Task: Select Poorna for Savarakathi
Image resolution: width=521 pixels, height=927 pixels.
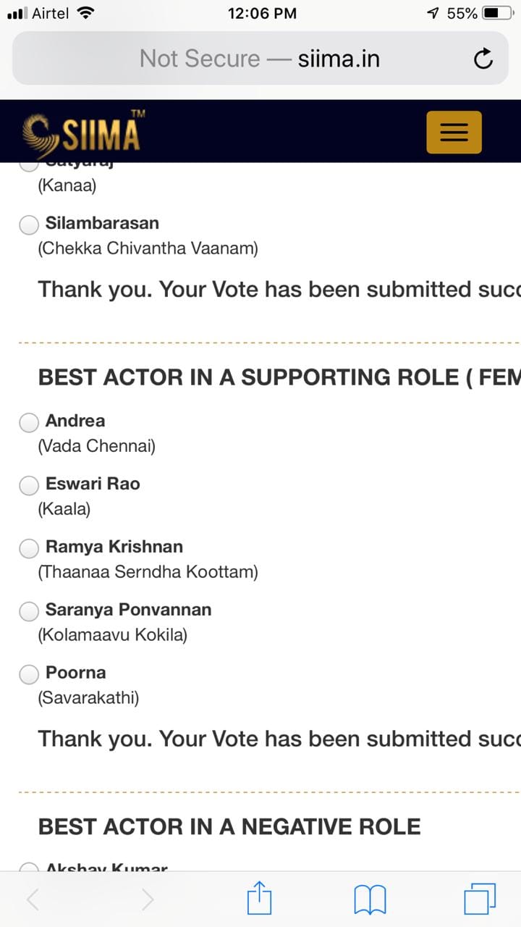Action: tap(29, 675)
